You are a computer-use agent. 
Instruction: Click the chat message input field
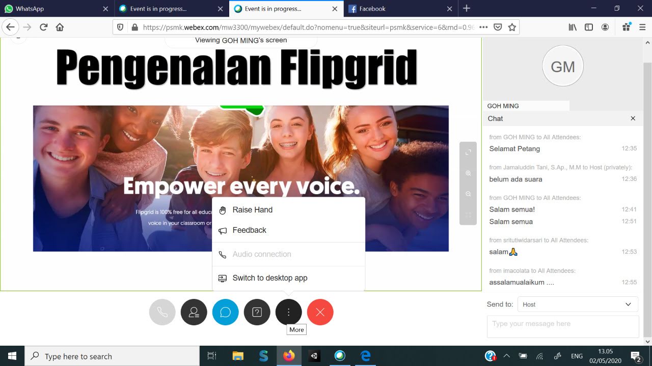click(x=563, y=326)
